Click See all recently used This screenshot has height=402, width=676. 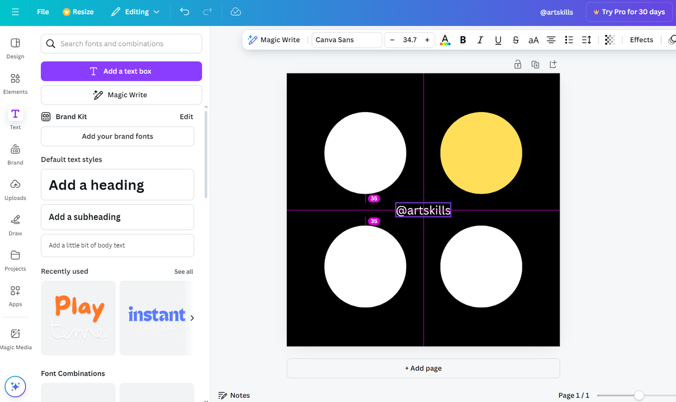tap(184, 272)
